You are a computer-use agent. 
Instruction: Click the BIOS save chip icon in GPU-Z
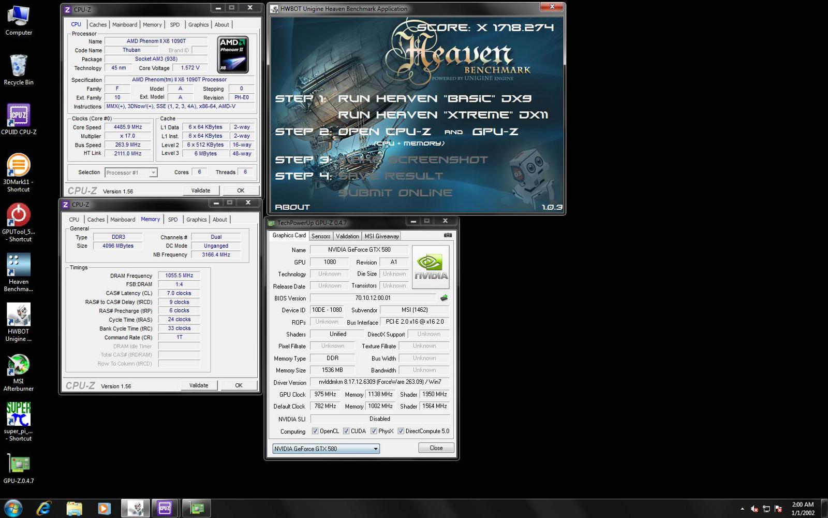click(x=443, y=298)
